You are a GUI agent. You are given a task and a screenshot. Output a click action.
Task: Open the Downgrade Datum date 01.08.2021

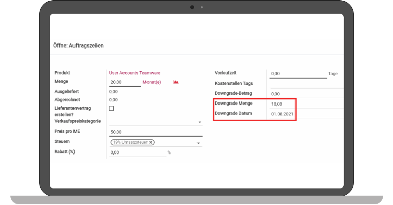282,114
